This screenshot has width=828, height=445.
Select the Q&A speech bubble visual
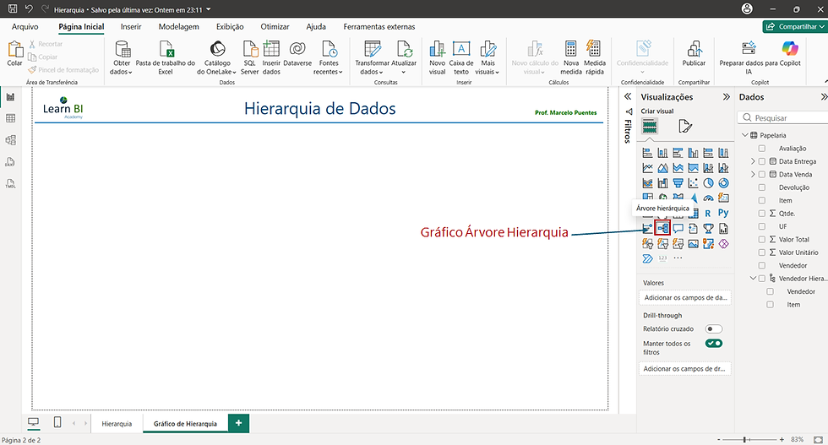point(678,229)
